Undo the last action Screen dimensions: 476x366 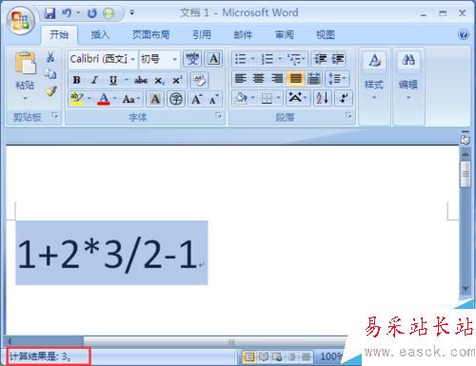(67, 13)
